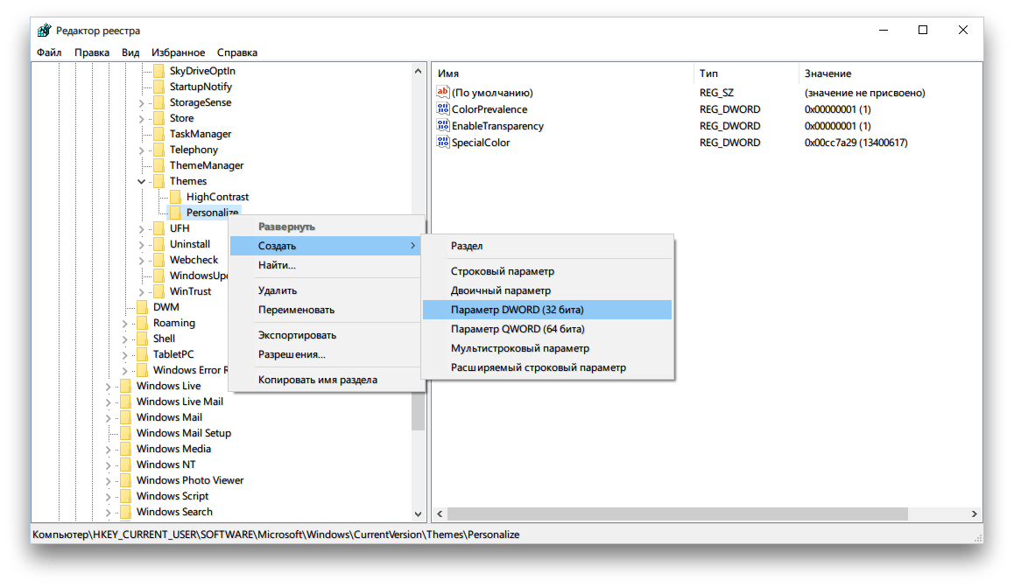Click the StorageSense folder icon
This screenshot has width=1014, height=587.
(159, 102)
